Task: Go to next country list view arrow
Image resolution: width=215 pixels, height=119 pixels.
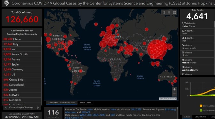Action: coord(38,108)
